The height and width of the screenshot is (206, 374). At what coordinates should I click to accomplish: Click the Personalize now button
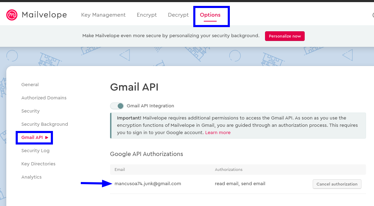coord(285,36)
